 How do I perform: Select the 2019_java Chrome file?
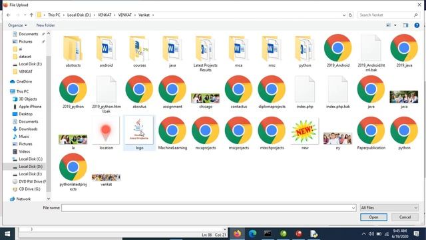[x=404, y=51]
